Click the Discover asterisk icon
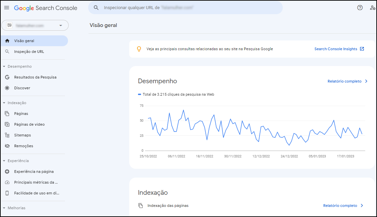Image resolution: width=377 pixels, height=217 pixels. click(7, 88)
